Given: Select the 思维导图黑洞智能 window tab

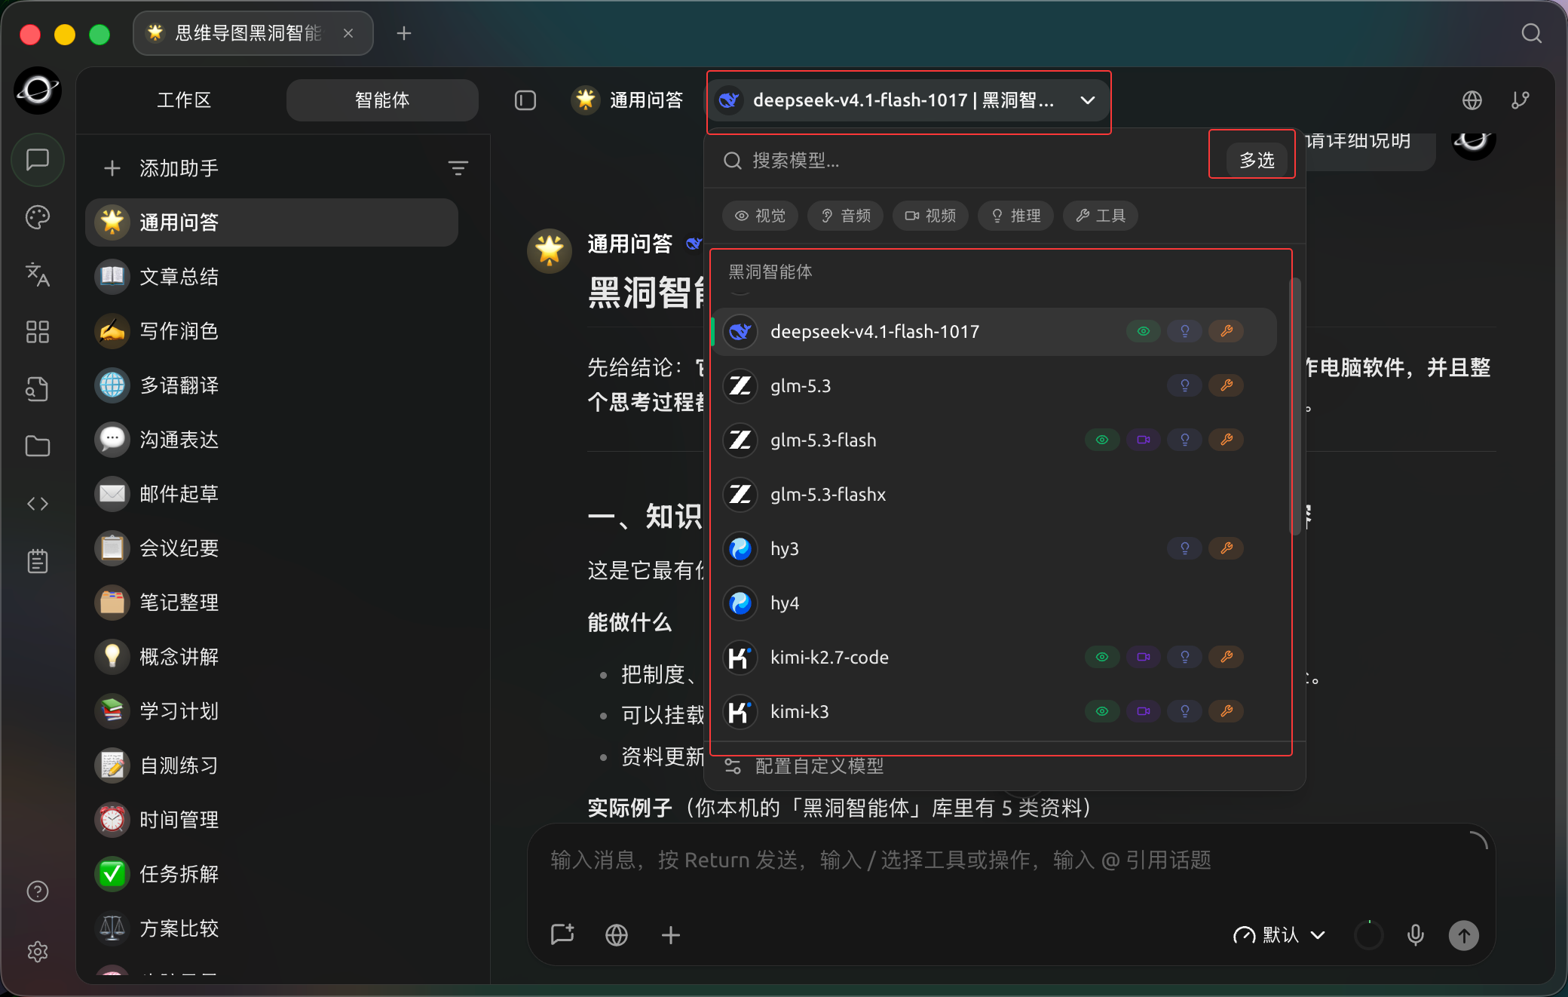Looking at the screenshot, I should point(253,34).
